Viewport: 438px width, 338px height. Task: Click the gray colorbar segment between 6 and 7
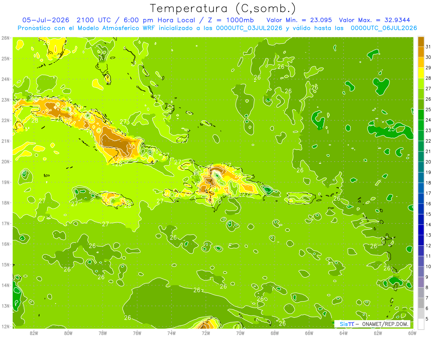[x=421, y=303]
